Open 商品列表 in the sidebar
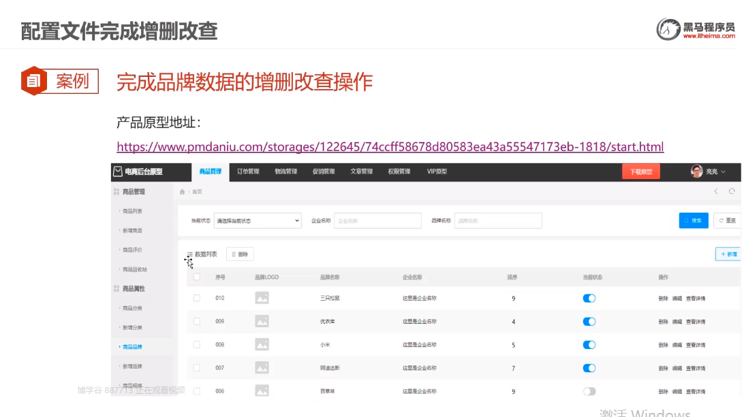744x417 pixels. 132,212
